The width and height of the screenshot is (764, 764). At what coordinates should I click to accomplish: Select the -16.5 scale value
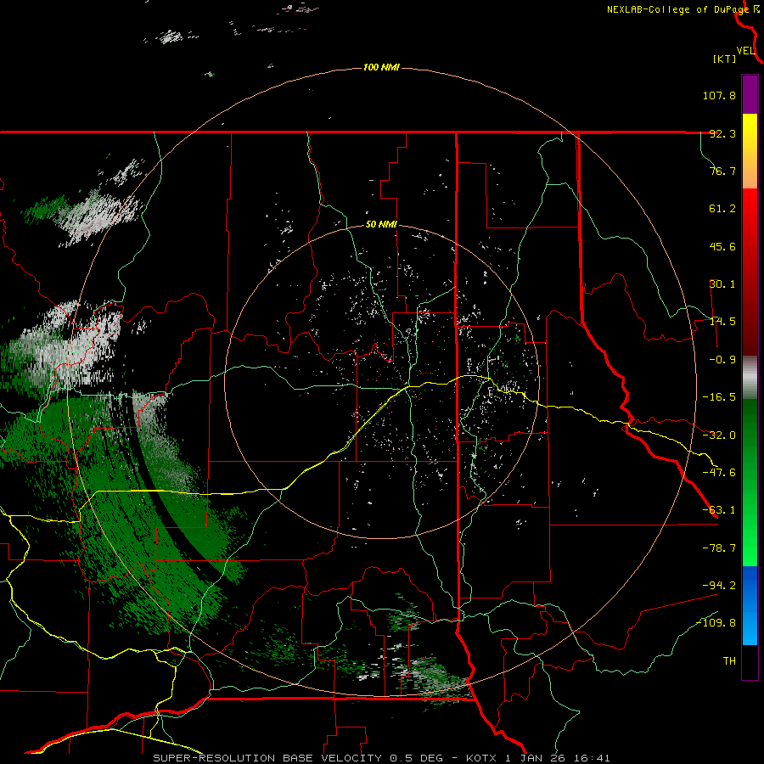719,397
